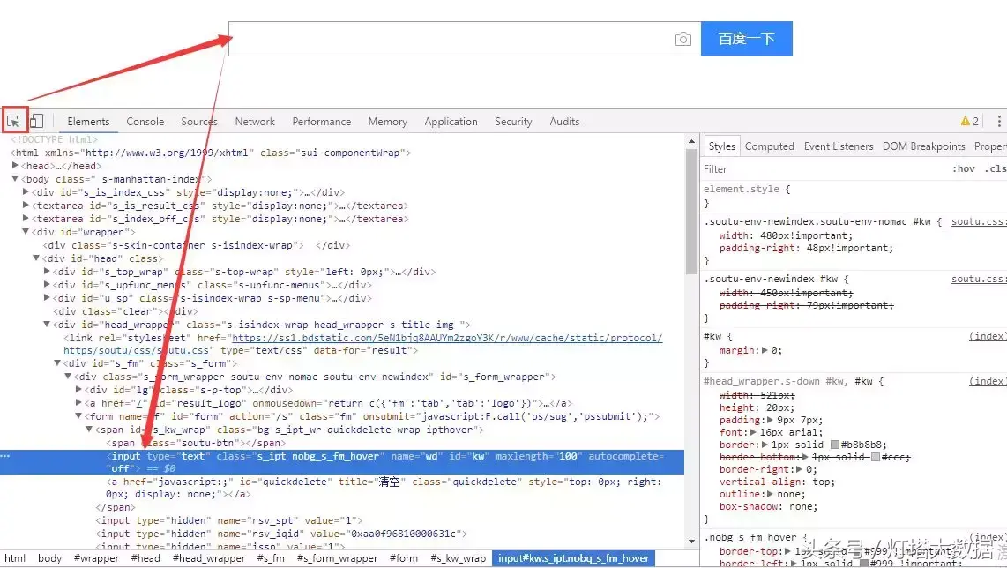
Task: Open the DOM Breakpoints sidebar tab
Action: 923,146
